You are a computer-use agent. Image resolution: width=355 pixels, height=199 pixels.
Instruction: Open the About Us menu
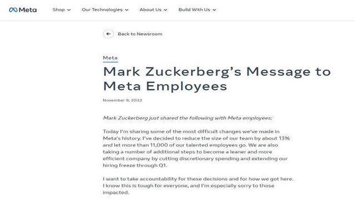click(x=150, y=10)
